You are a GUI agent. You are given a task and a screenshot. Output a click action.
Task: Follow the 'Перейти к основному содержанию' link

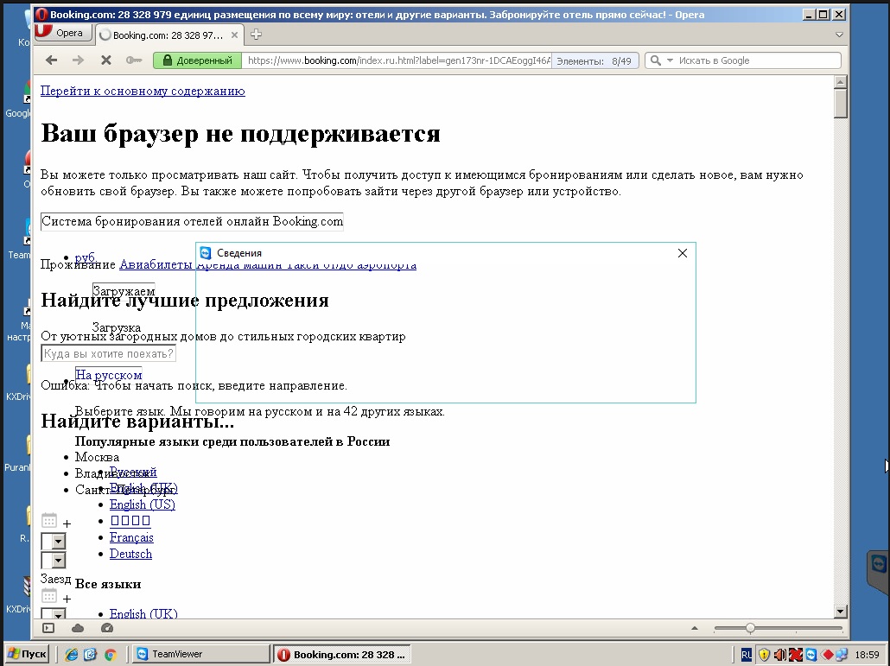(143, 91)
